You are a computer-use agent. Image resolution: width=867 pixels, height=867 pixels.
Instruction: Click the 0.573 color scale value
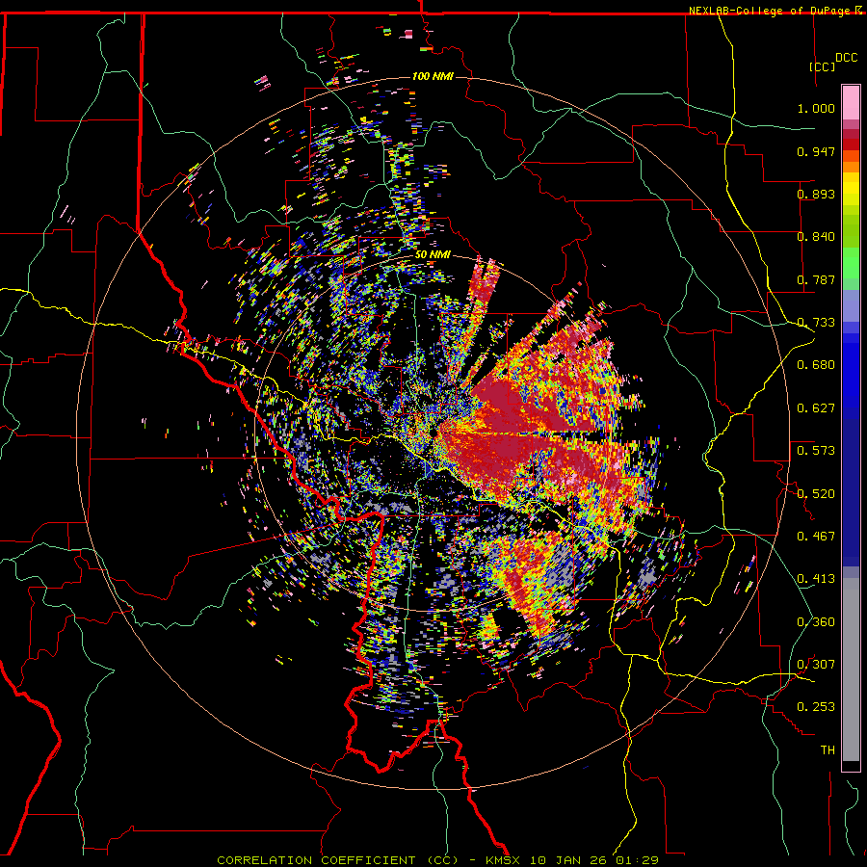point(816,451)
